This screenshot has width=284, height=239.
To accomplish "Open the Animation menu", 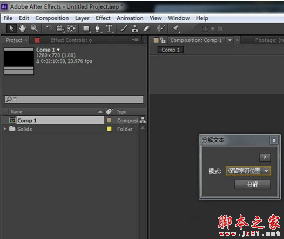I will coord(130,18).
